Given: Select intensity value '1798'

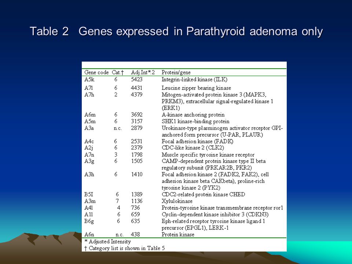Looking at the screenshot, I should (x=137, y=155).
